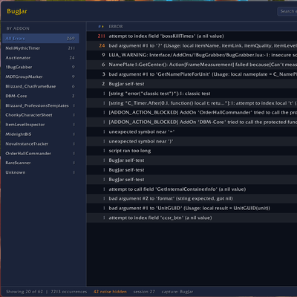Filter by OrderHallCommander addon
Image resolution: width=297 pixels, height=297 pixels.
pyautogui.click(x=41, y=154)
